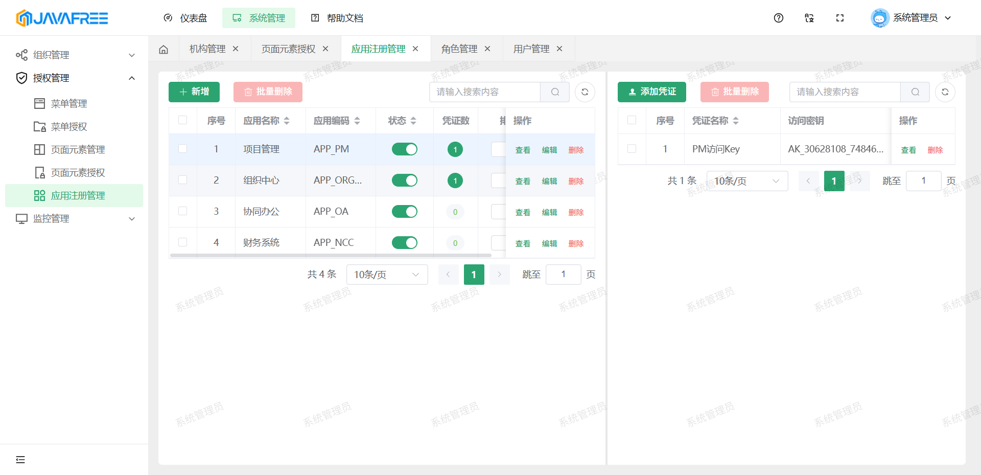Click the translate language icon in header
The height and width of the screenshot is (475, 981).
(x=809, y=18)
